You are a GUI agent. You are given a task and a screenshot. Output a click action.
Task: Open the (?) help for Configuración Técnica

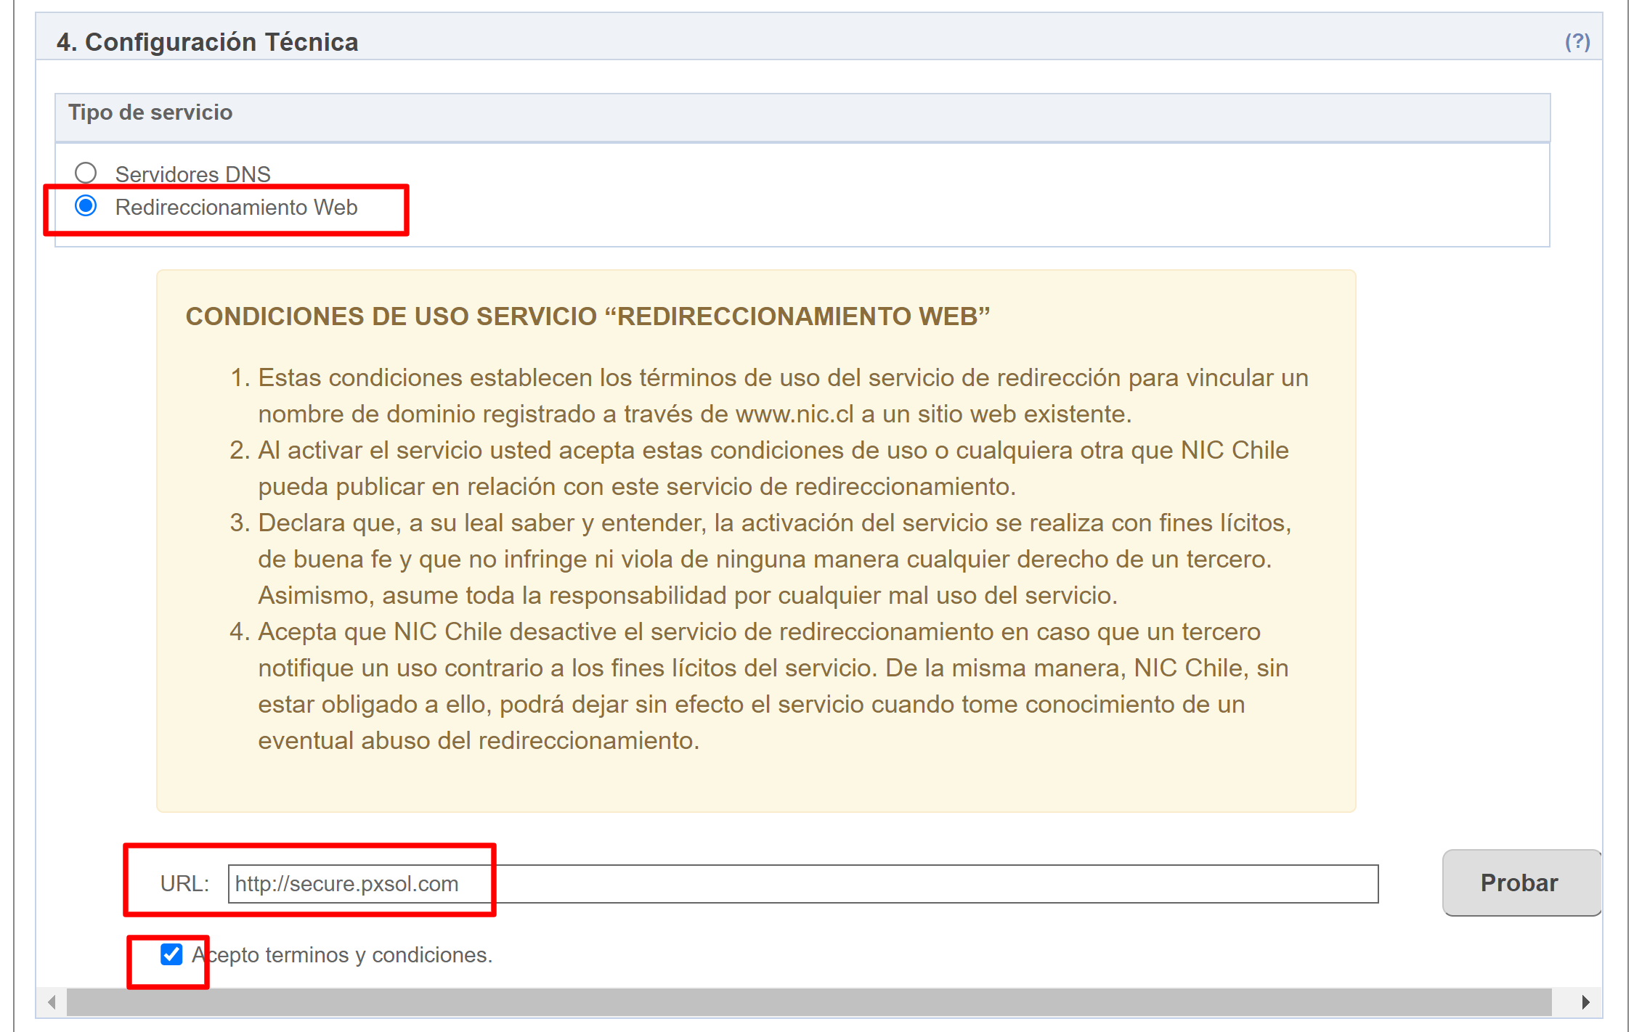coord(1577,41)
